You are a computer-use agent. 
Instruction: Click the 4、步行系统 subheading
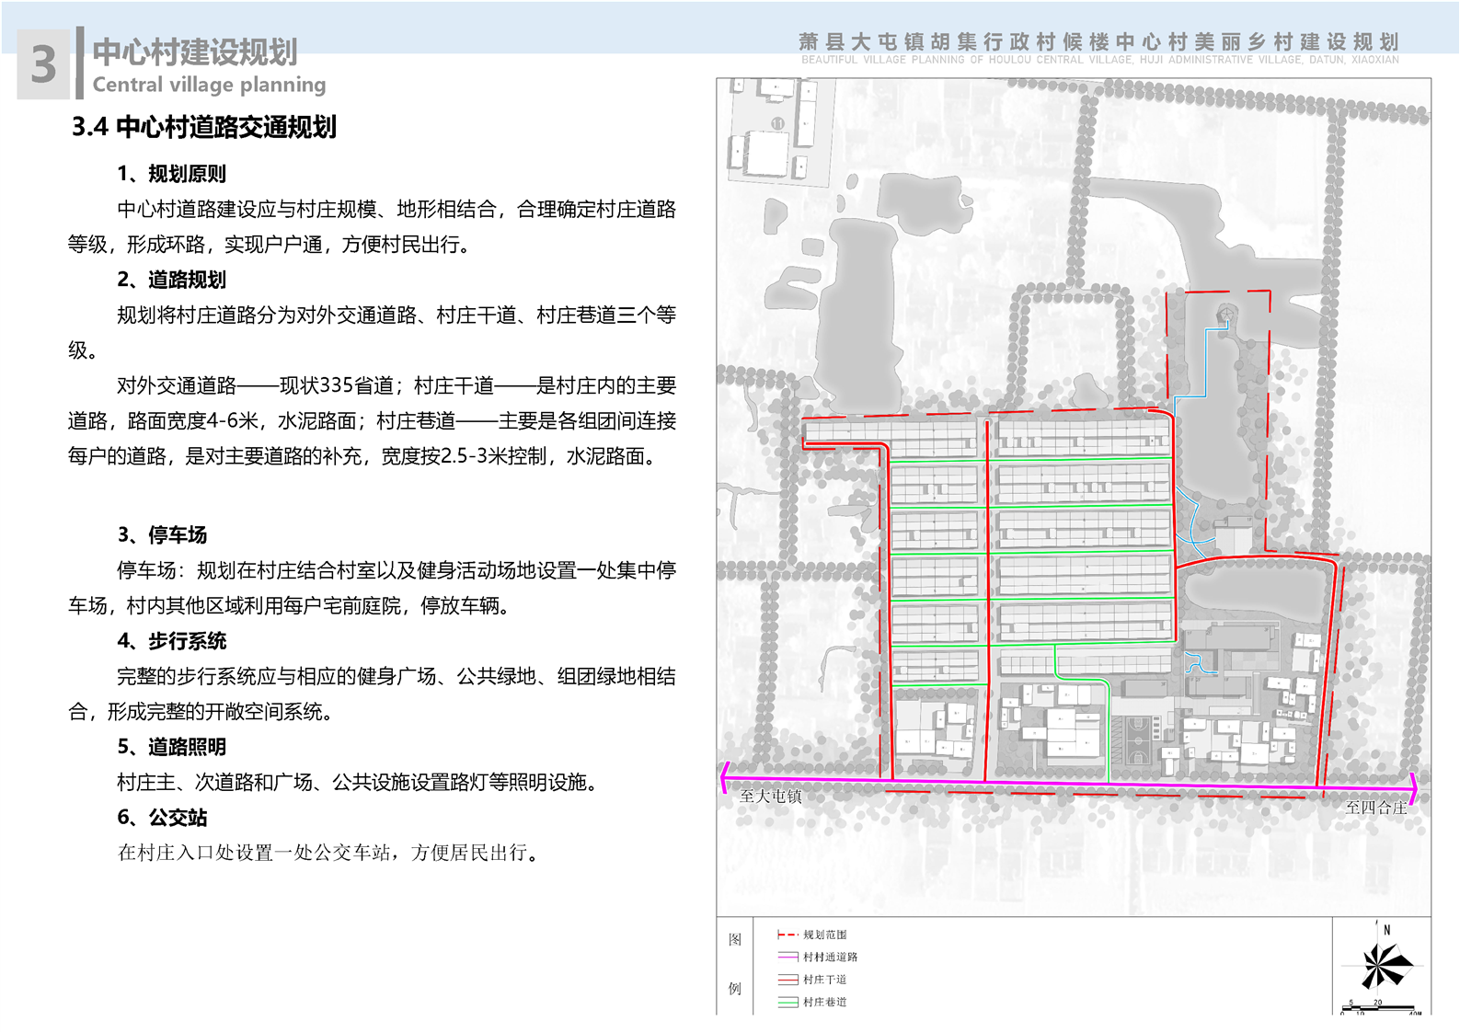pos(171,641)
